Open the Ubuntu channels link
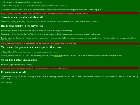Image resolution: width=140 pixels, height=105 pixels. [x=55, y=44]
